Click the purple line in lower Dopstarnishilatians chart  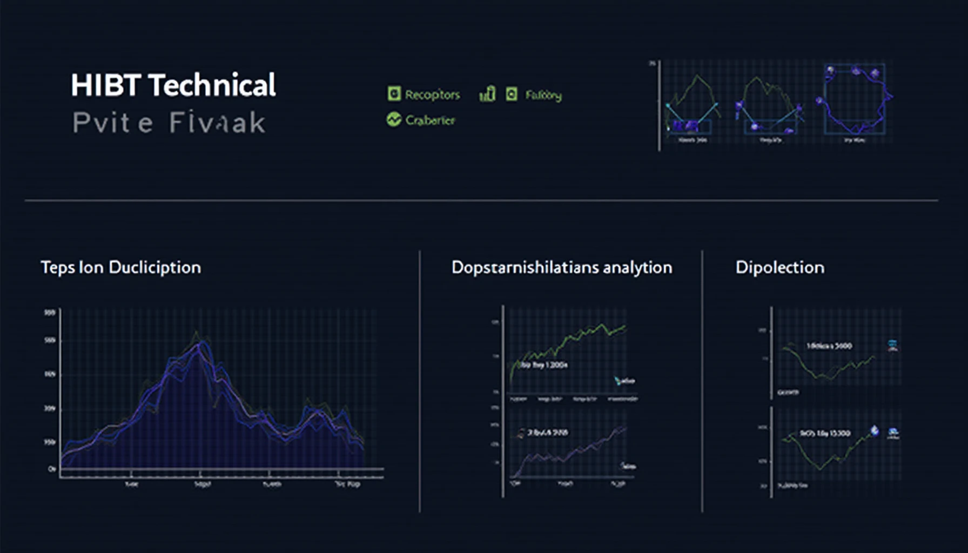pyautogui.click(x=568, y=453)
